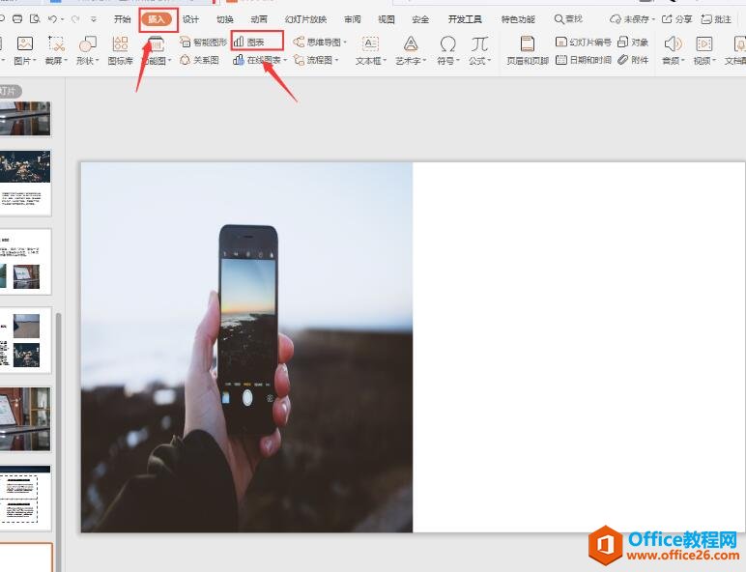Screen dimensions: 746x572
Task: Select the laptop desk slide thumbnail at top
Action: [x=25, y=119]
